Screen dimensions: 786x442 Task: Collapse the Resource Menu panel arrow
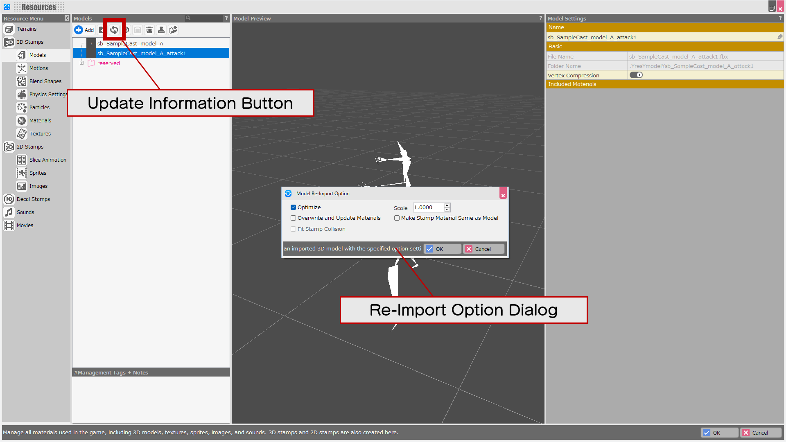[67, 18]
